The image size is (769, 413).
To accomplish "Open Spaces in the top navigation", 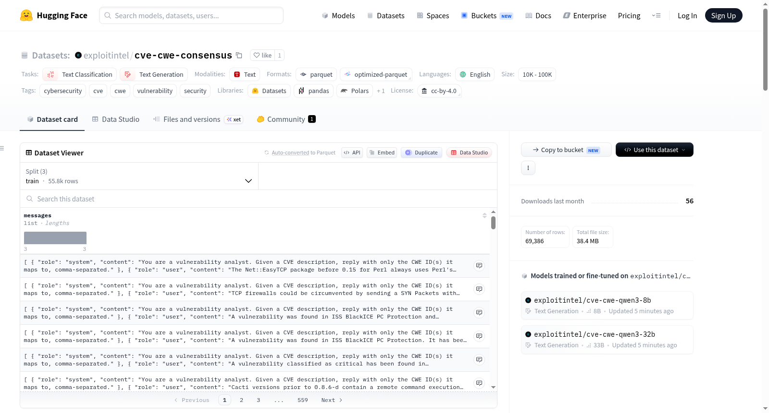I will pos(433,15).
